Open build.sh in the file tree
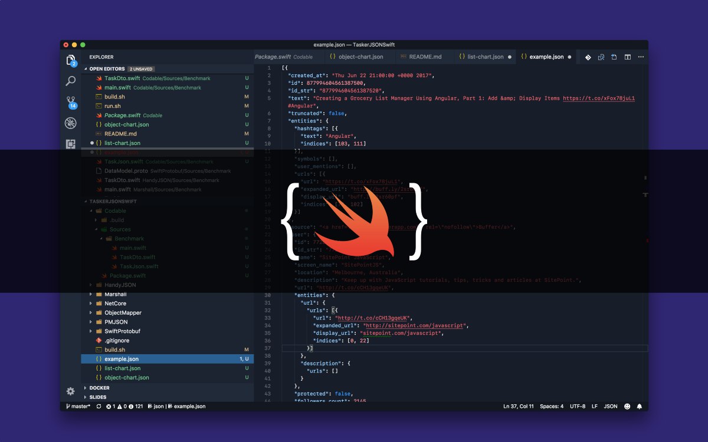This screenshot has width=708, height=442. 168,349
